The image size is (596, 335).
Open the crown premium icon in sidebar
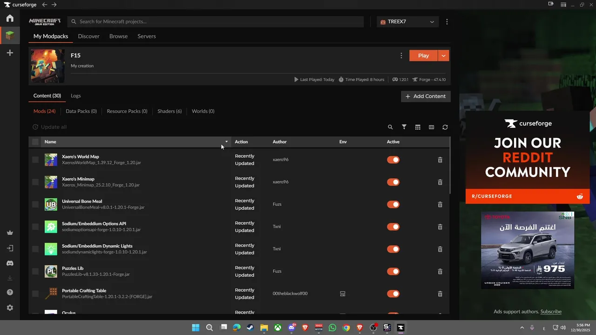tap(10, 233)
